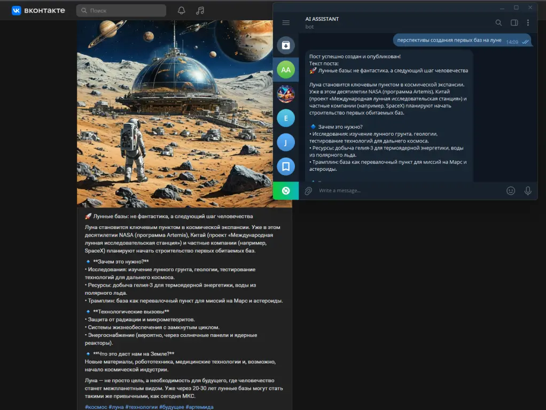The width and height of the screenshot is (546, 410).
Task: Open search in the AI ASSISTANT chat
Action: (x=498, y=22)
